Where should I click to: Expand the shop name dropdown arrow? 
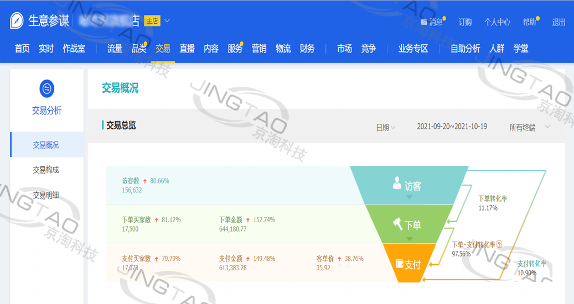click(x=167, y=21)
